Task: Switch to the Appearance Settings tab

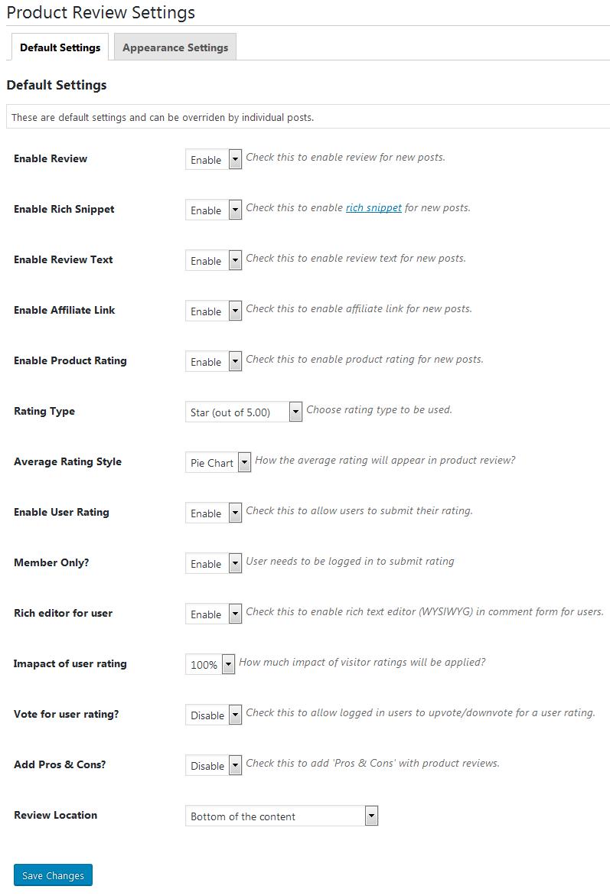Action: click(x=175, y=47)
